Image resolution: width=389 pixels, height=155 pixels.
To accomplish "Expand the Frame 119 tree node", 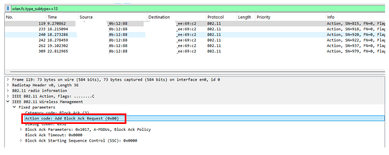I will point(8,80).
